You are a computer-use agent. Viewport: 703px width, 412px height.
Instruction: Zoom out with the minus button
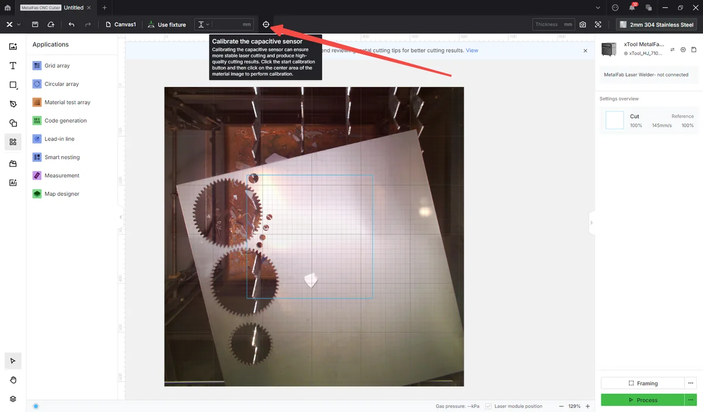click(x=561, y=407)
